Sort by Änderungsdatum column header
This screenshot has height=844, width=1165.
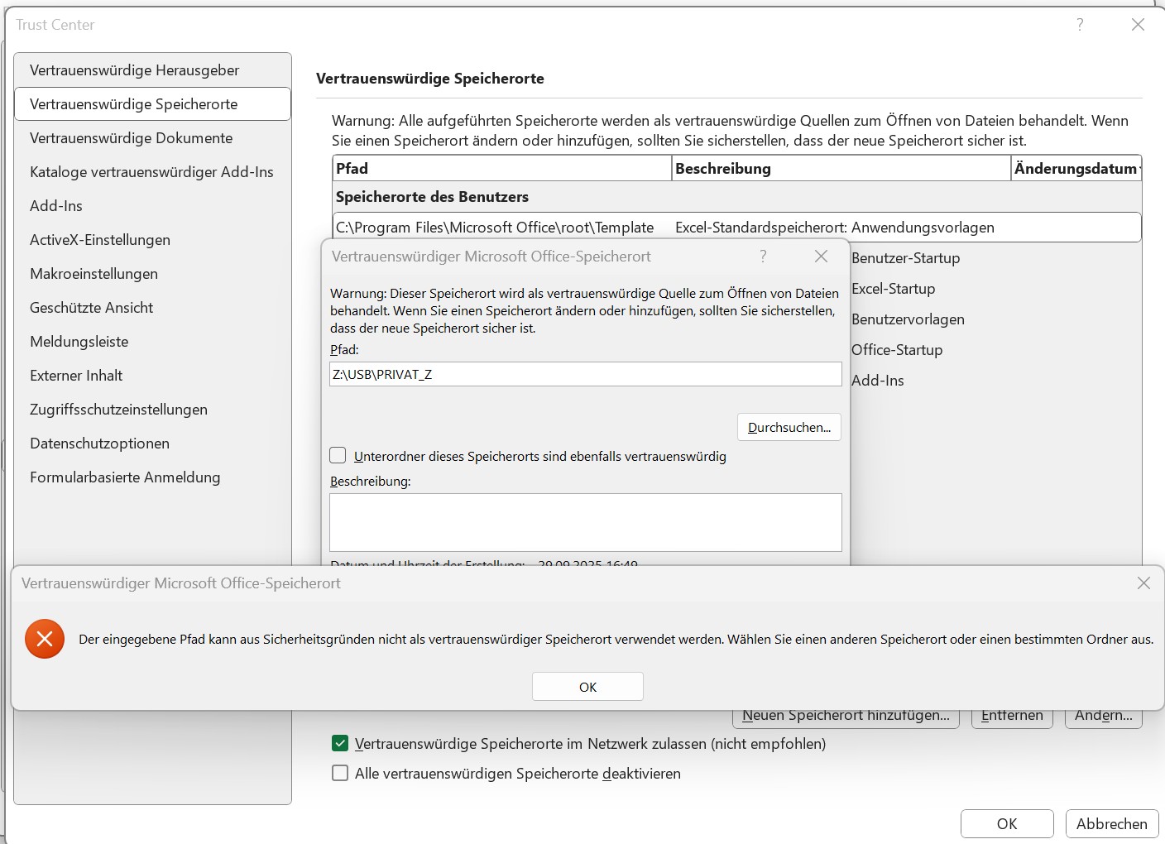[1076, 168]
